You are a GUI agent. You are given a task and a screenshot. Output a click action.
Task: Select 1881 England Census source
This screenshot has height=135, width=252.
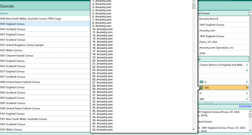pos(45,87)
